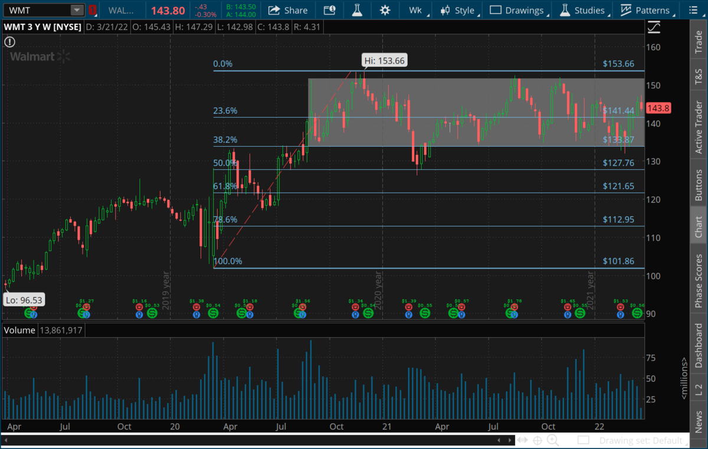708x449 pixels.
Task: Click the price axis scale icon above 160
Action: (x=653, y=28)
